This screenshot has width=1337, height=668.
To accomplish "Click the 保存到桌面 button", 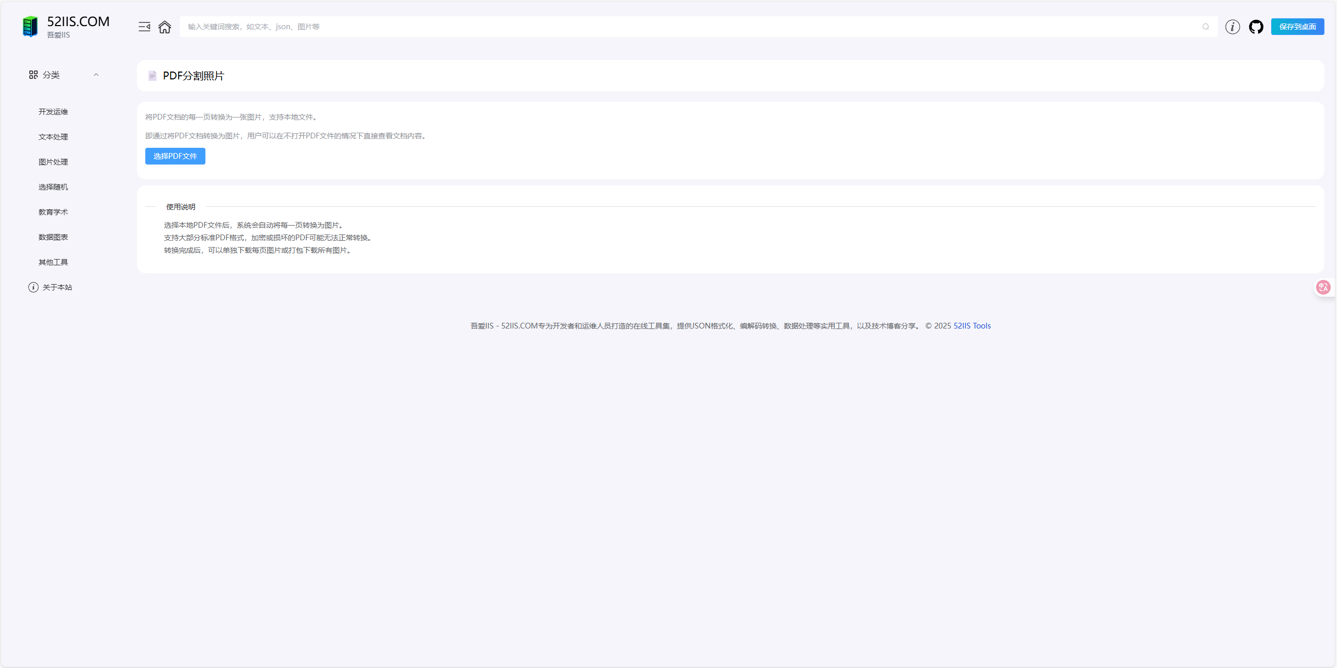I will pyautogui.click(x=1297, y=27).
